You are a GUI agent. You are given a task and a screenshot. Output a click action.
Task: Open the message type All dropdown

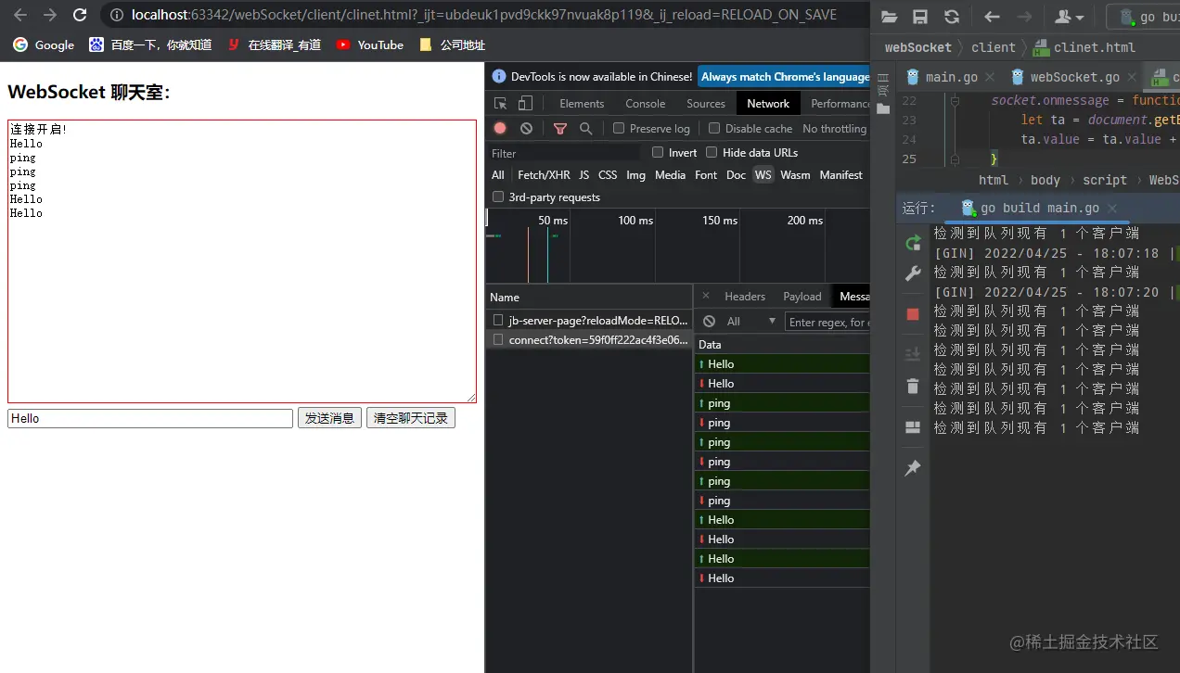point(751,322)
